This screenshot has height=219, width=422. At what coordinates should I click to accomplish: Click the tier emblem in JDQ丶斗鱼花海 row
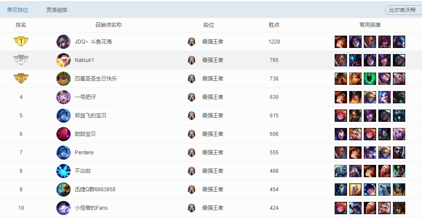191,42
